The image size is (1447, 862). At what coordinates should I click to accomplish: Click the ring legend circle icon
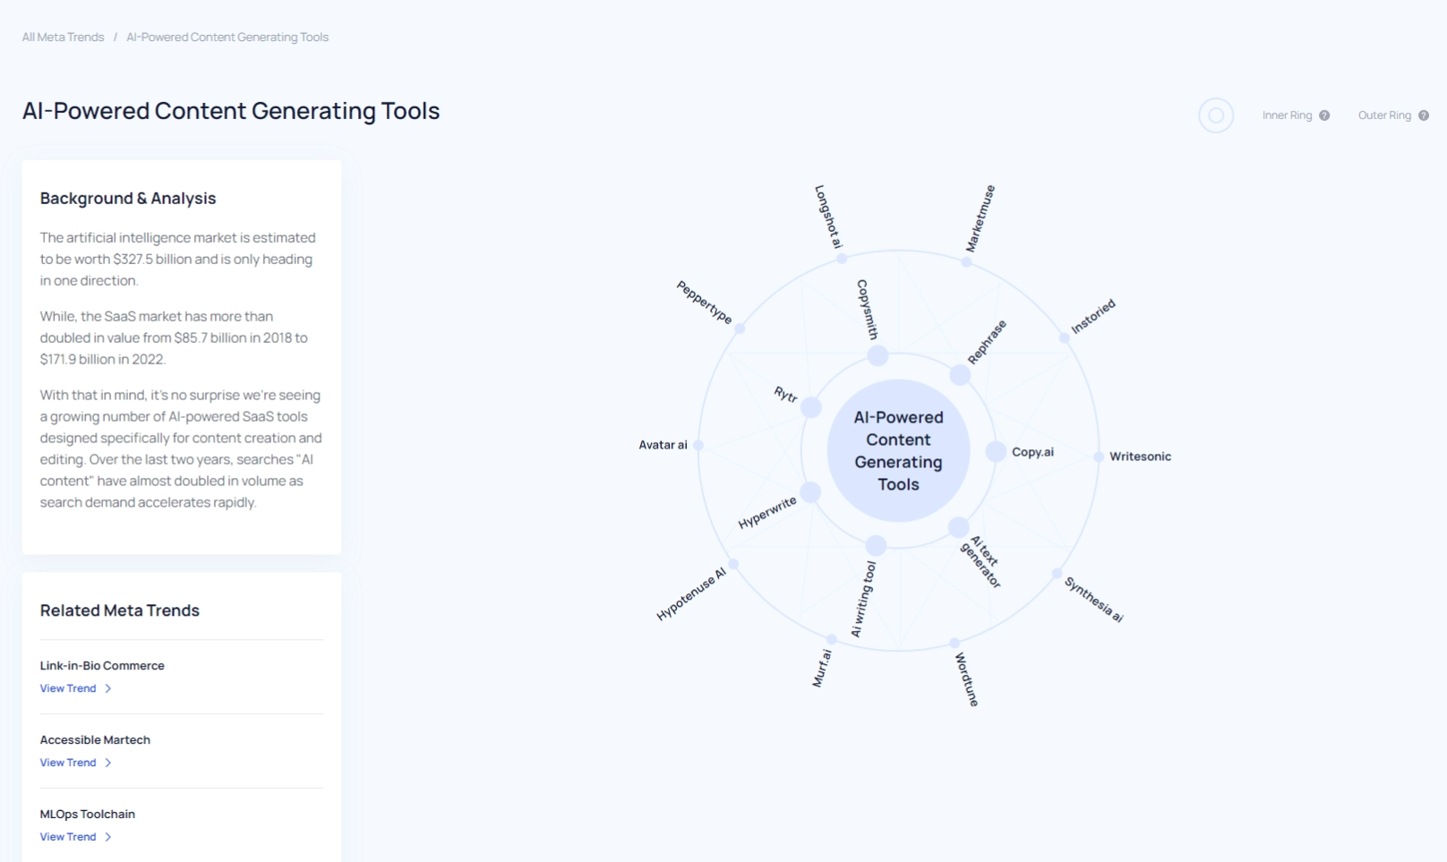1216,115
